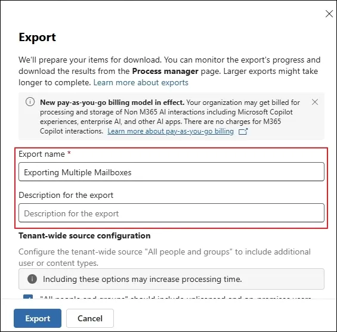The width and height of the screenshot is (337, 332).
Task: Click the Process manager bold text
Action: (165, 72)
